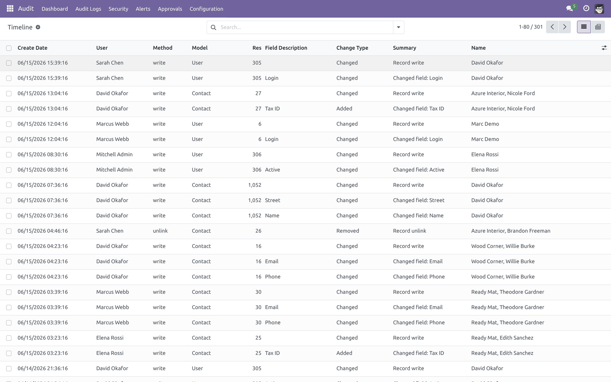This screenshot has height=382, width=611.
Task: Switch to list view
Action: pos(584,27)
